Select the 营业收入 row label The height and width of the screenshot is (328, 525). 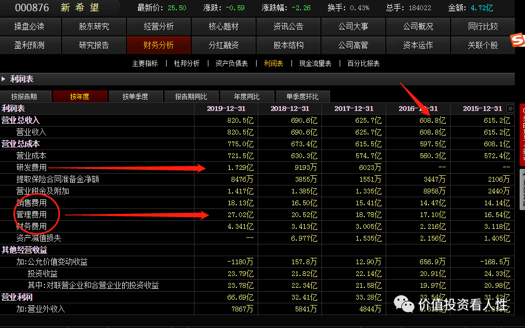(31, 132)
